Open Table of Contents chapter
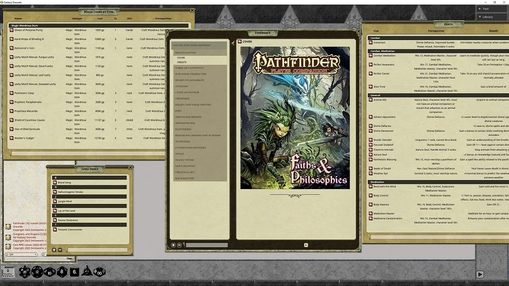The width and height of the screenshot is (509, 286). pyautogui.click(x=189, y=68)
